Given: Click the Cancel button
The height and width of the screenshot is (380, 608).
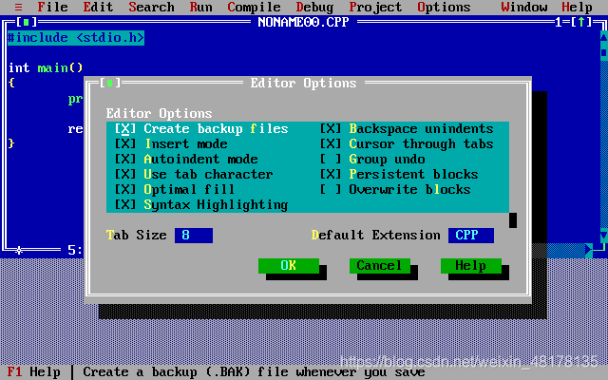Looking at the screenshot, I should click(x=380, y=266).
